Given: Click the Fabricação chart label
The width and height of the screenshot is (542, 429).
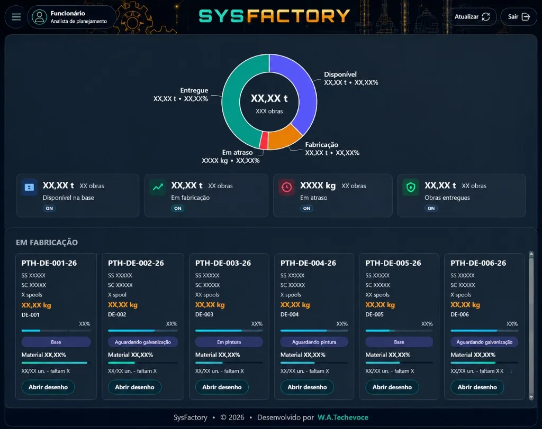Looking at the screenshot, I should click(x=321, y=145).
